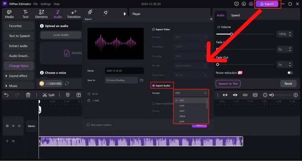Select the Export Video radio button
This screenshot has height=161, width=302.
click(153, 29)
